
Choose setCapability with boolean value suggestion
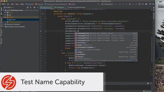coord(106,38)
